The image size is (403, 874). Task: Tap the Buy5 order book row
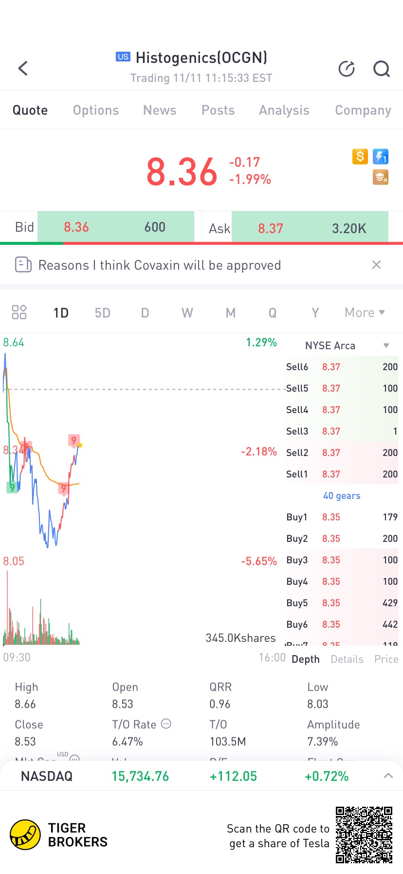pyautogui.click(x=342, y=603)
